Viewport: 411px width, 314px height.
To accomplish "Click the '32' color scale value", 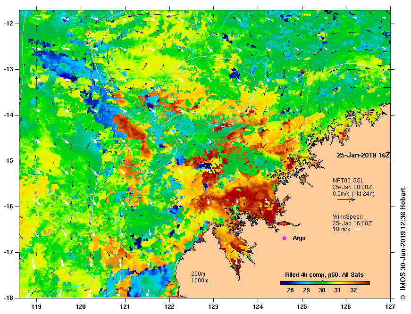I will [x=353, y=290].
